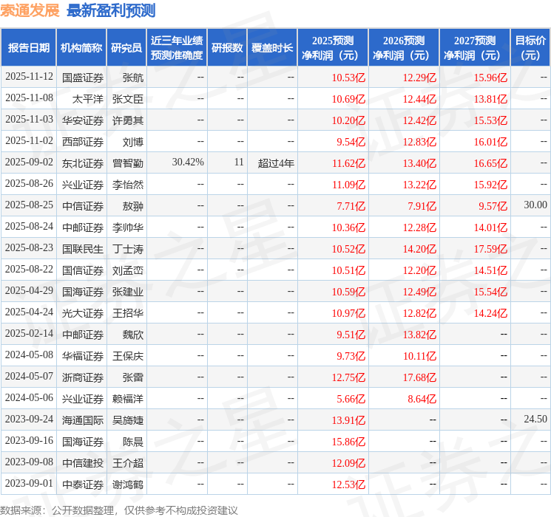Click the 覆盖时长 column header
This screenshot has width=551, height=517.
tap(272, 48)
